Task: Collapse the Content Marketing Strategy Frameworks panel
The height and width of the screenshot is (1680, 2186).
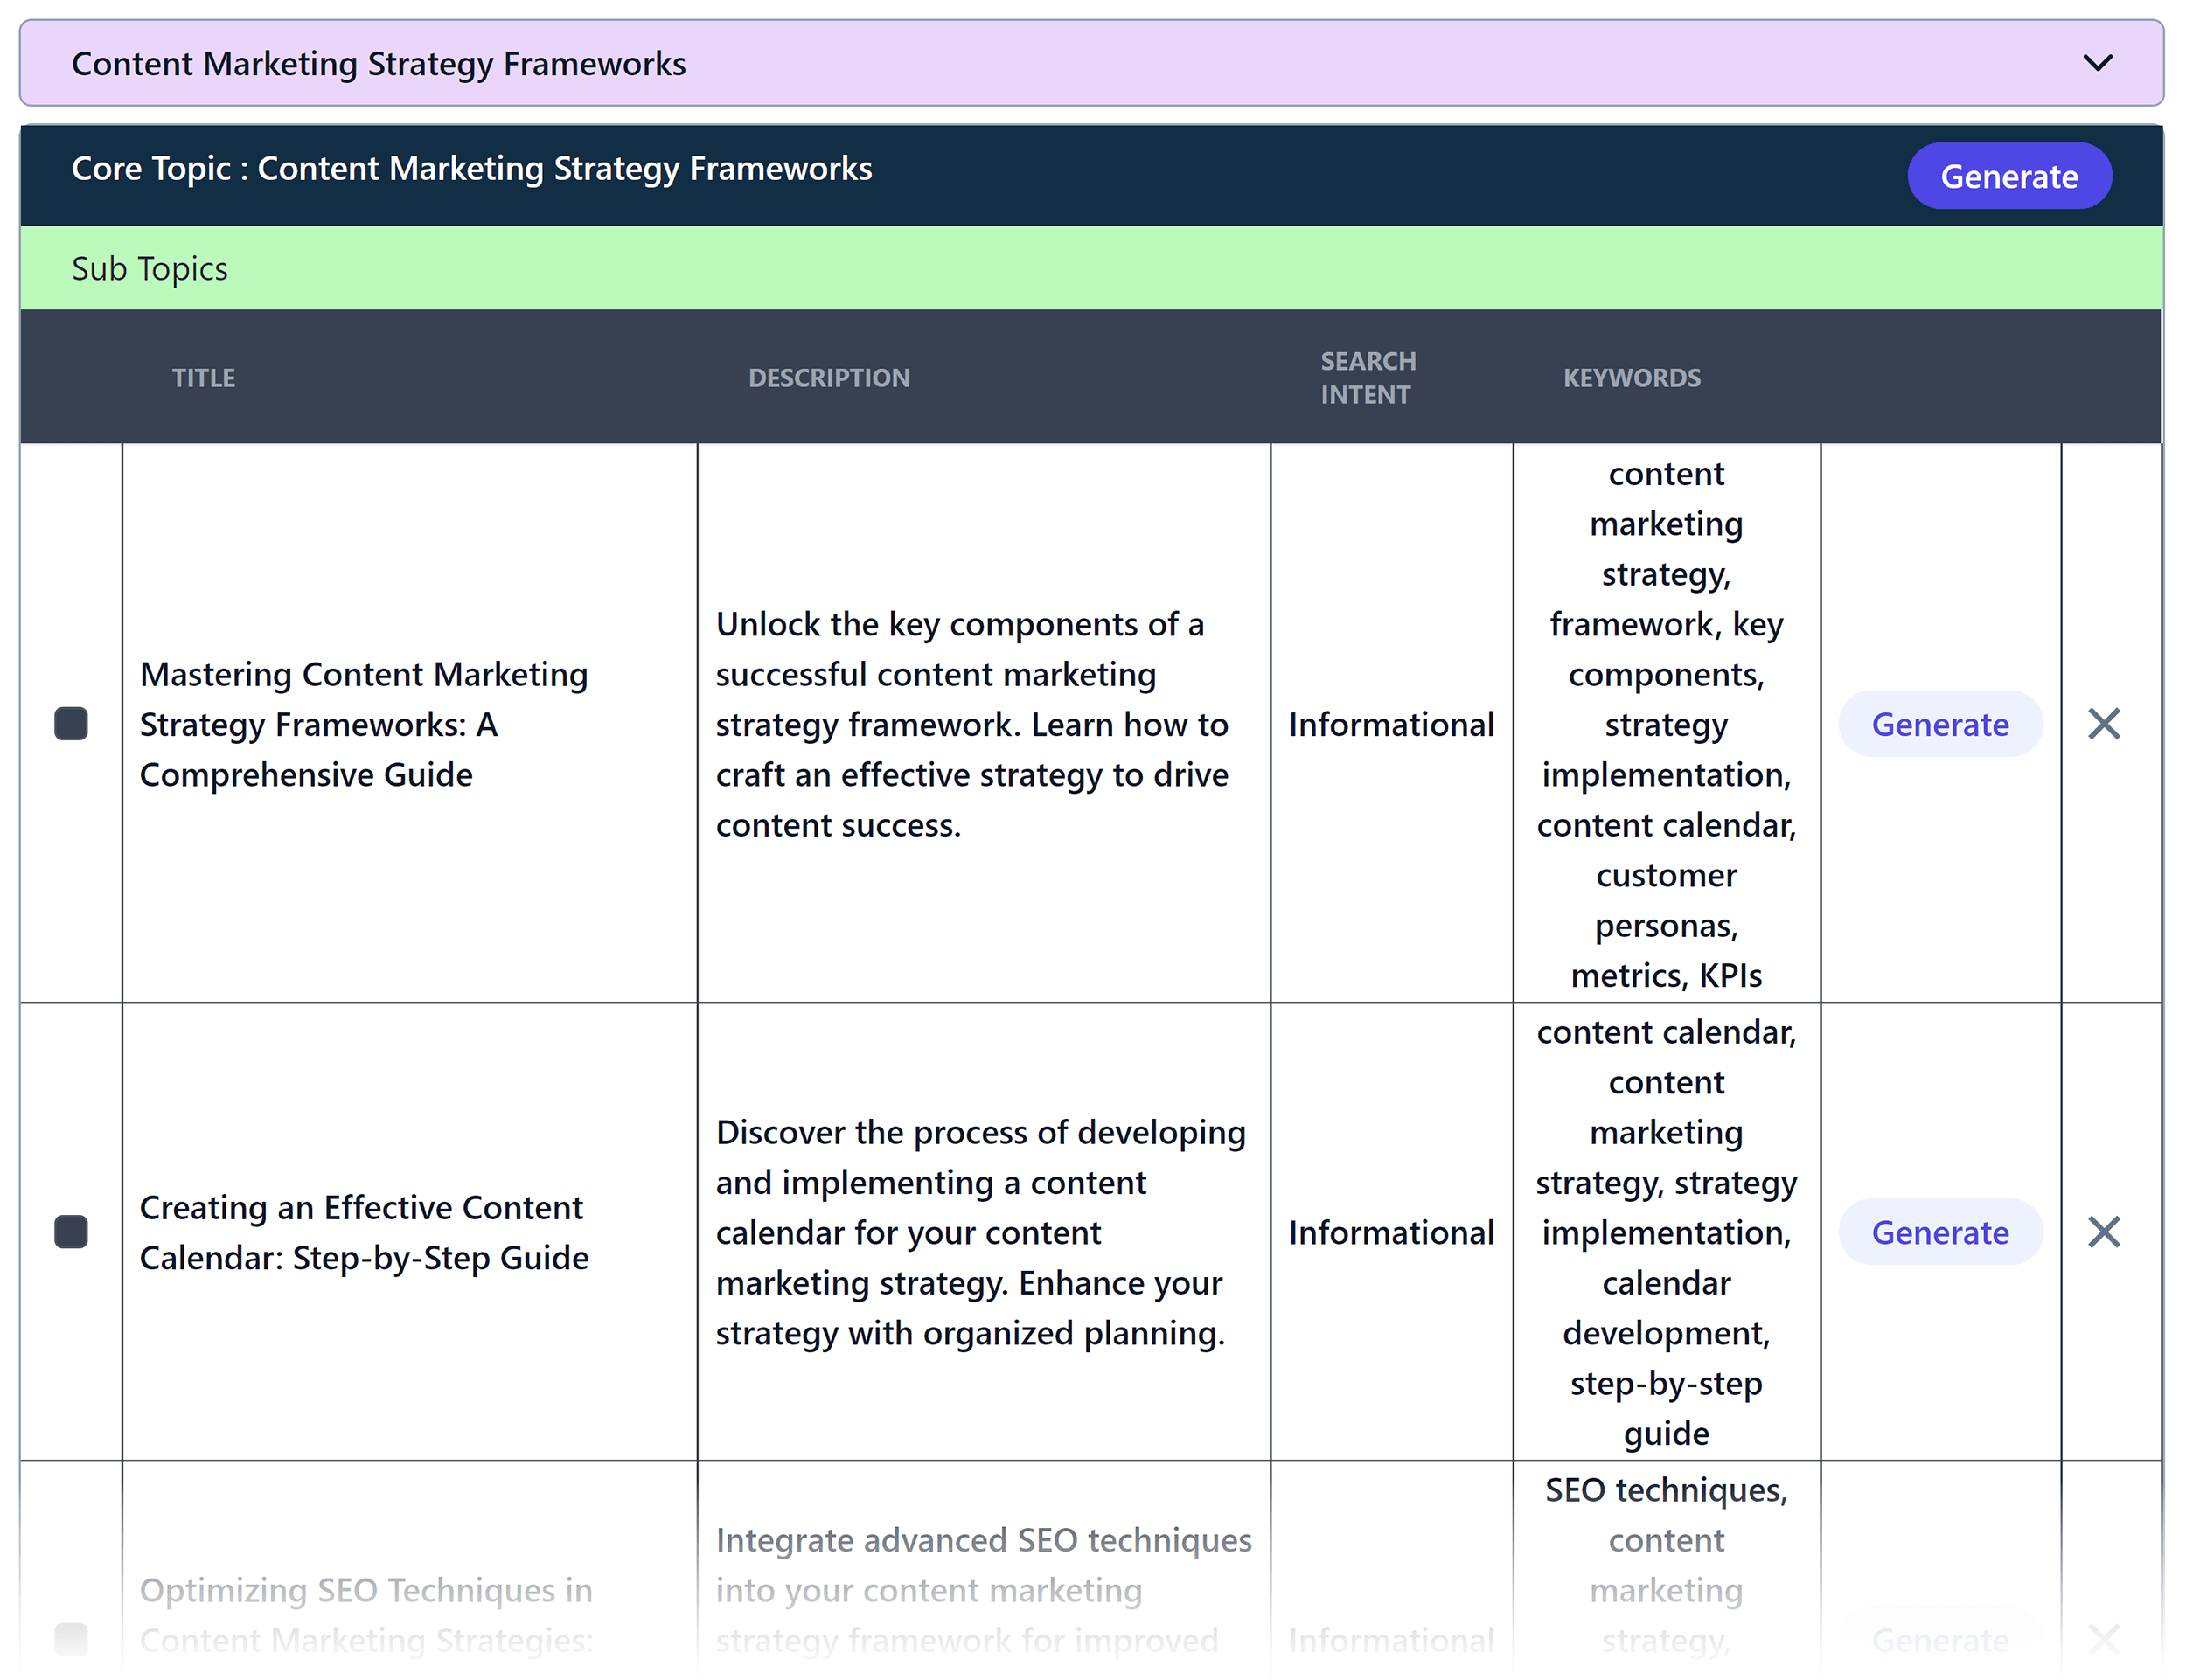Action: coord(2097,63)
